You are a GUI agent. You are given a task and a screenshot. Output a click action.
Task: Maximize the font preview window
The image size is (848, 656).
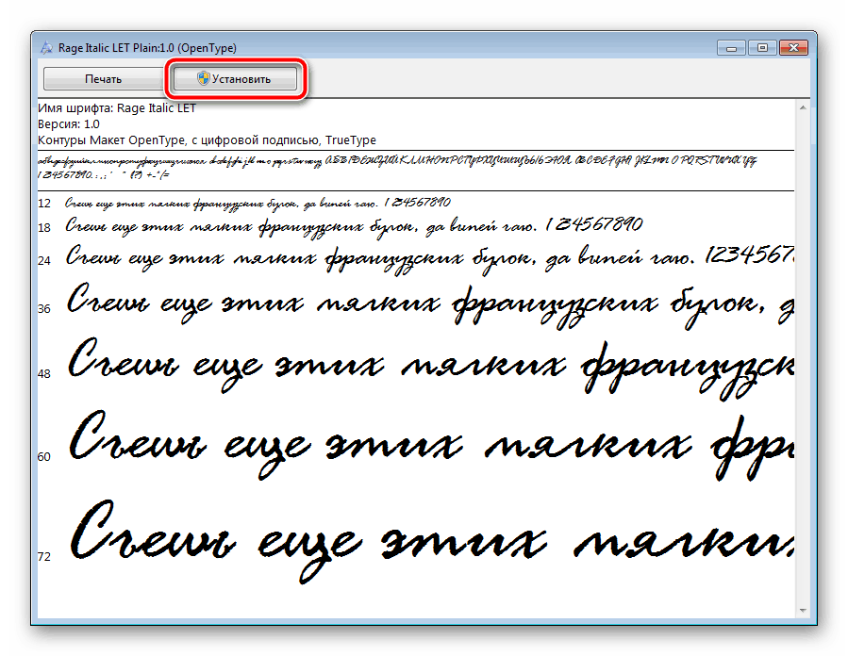[x=761, y=47]
